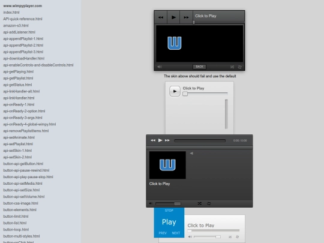Viewport: 324px width, 243px height.
Task: Open button-api-pause-rewind.html link
Action: [x=26, y=170]
